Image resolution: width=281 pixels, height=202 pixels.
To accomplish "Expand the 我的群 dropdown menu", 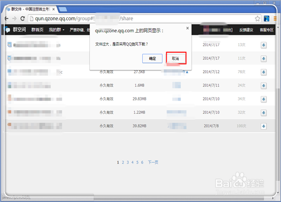I will 57,30.
